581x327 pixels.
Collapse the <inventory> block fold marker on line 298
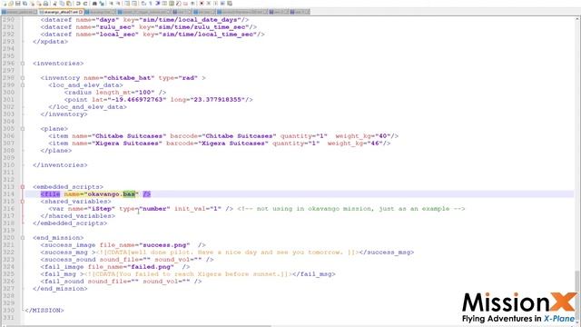pyautogui.click(x=23, y=78)
